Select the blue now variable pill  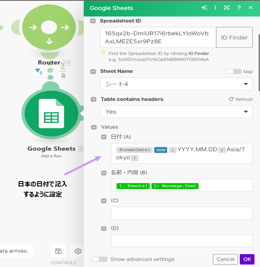(x=161, y=150)
